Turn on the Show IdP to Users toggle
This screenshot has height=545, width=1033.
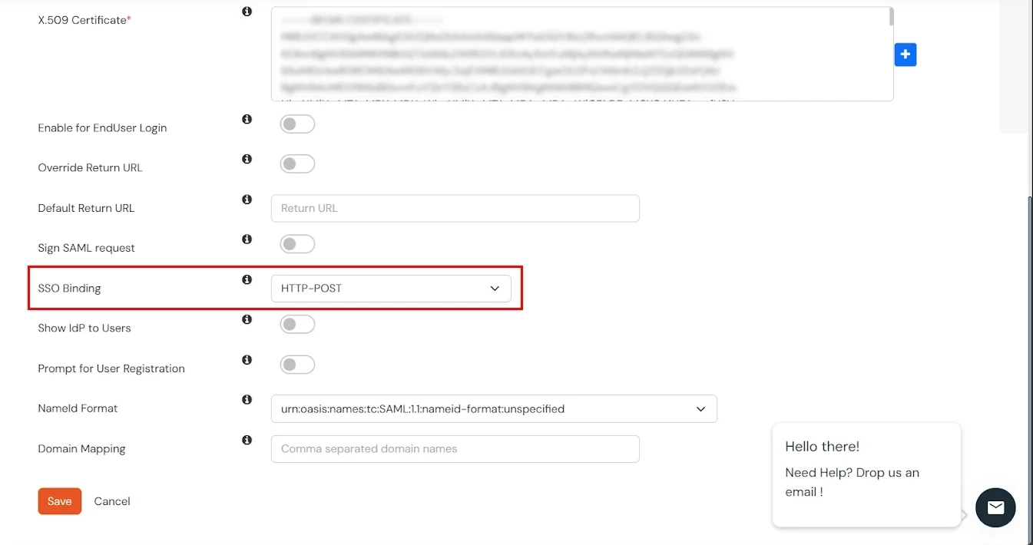(297, 324)
